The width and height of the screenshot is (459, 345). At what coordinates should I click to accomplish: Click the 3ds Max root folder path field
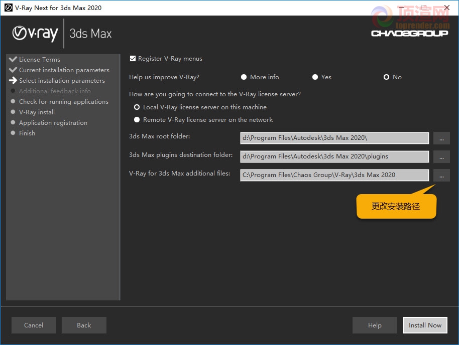[x=334, y=138]
